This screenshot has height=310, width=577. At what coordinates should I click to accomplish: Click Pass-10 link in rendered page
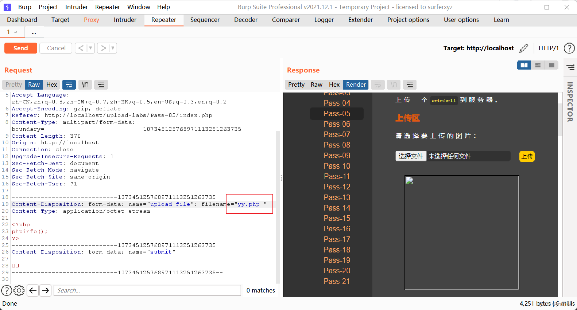click(337, 166)
